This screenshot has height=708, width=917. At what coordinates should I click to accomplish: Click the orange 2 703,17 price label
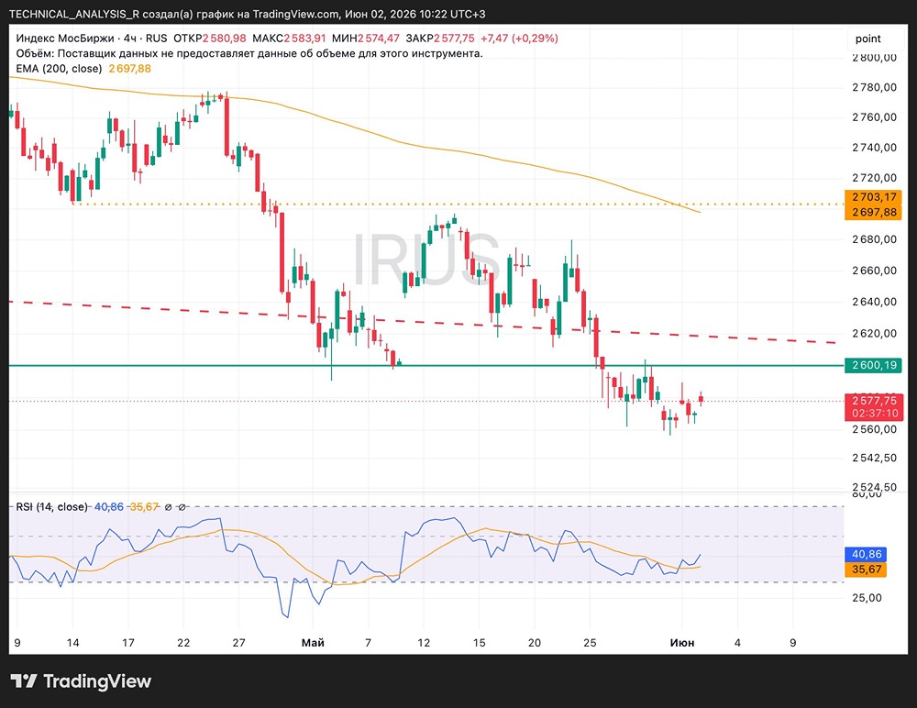(874, 197)
